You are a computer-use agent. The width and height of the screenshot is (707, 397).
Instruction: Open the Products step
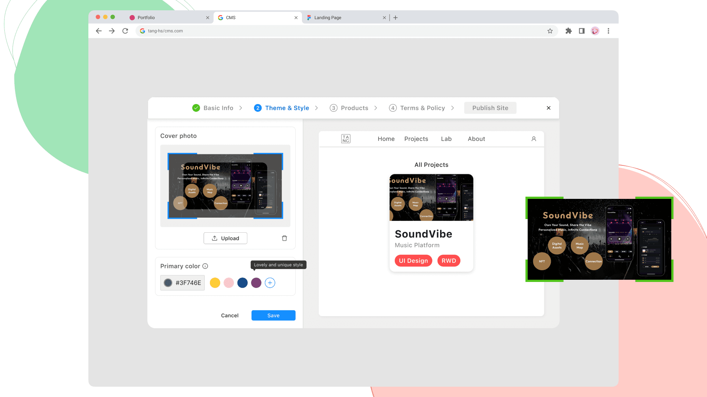pos(354,108)
